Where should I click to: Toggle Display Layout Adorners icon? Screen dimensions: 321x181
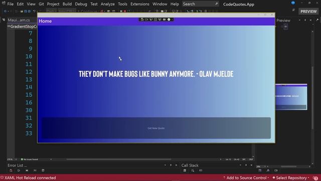(x=155, y=20)
